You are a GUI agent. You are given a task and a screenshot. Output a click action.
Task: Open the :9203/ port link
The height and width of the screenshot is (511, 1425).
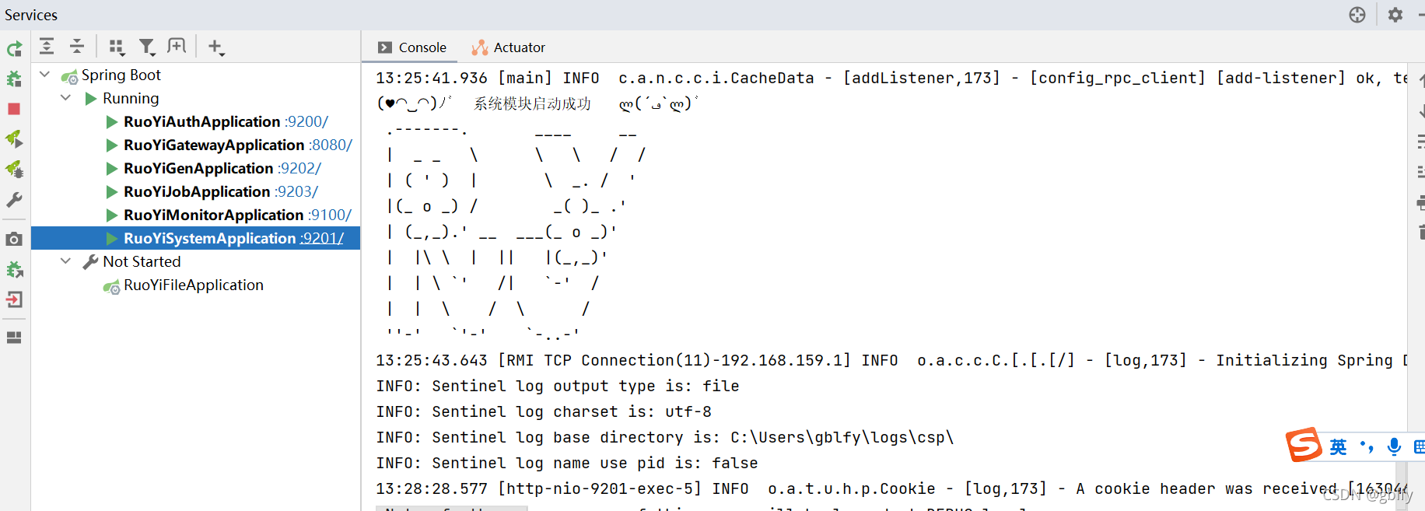(x=296, y=191)
